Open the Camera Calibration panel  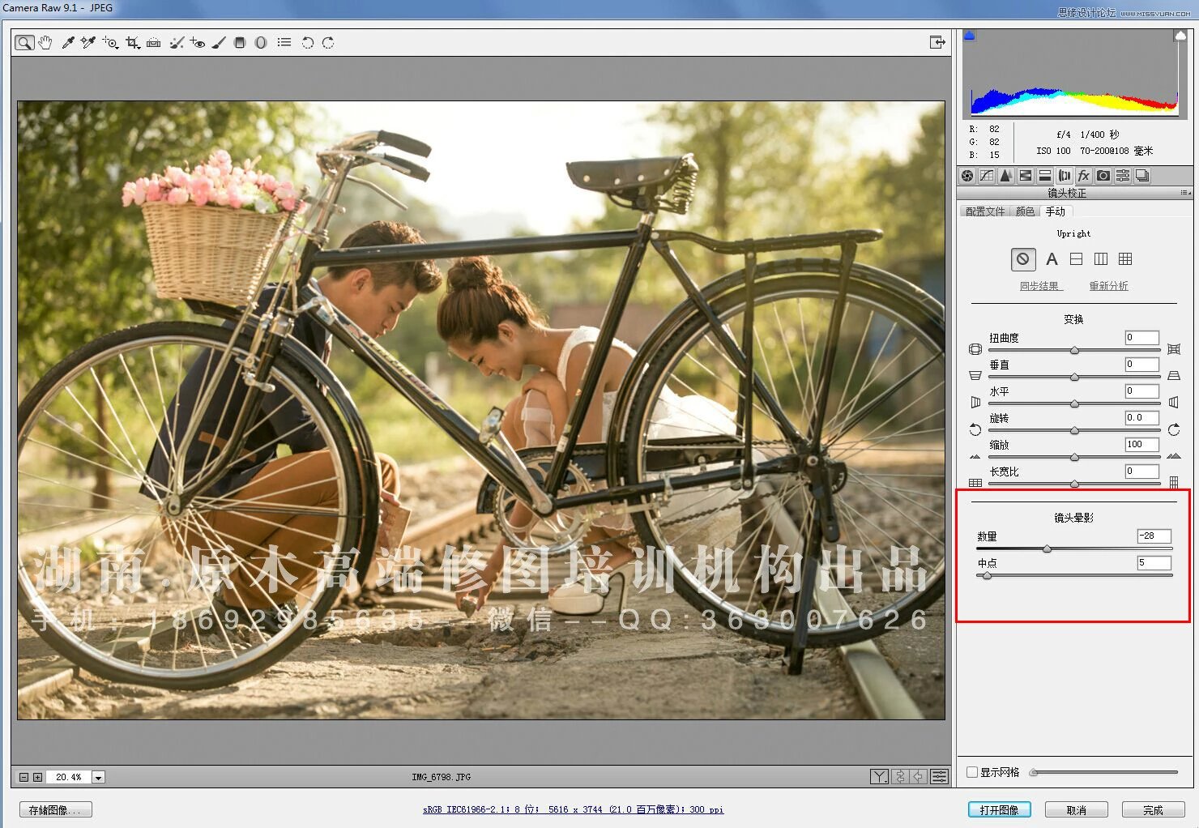(x=1103, y=176)
